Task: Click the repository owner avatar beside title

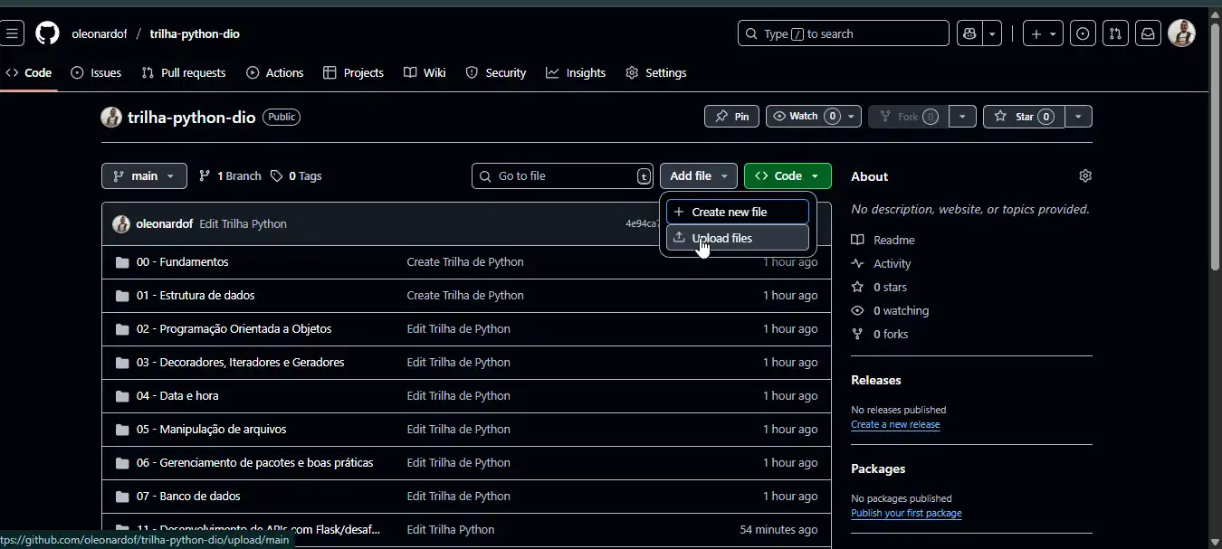Action: point(111,117)
